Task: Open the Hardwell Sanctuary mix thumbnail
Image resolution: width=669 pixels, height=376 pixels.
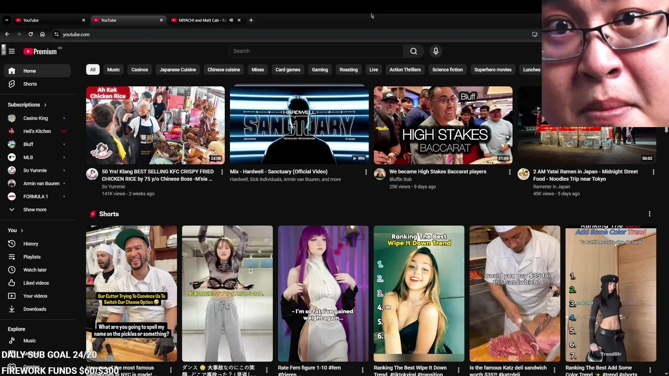Action: tap(299, 125)
